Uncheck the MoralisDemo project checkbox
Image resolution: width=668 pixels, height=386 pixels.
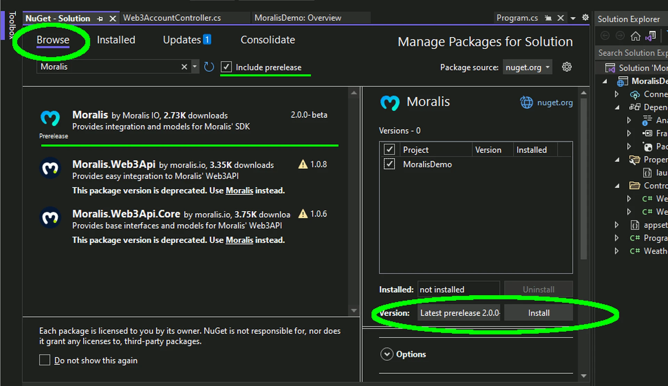pos(389,164)
